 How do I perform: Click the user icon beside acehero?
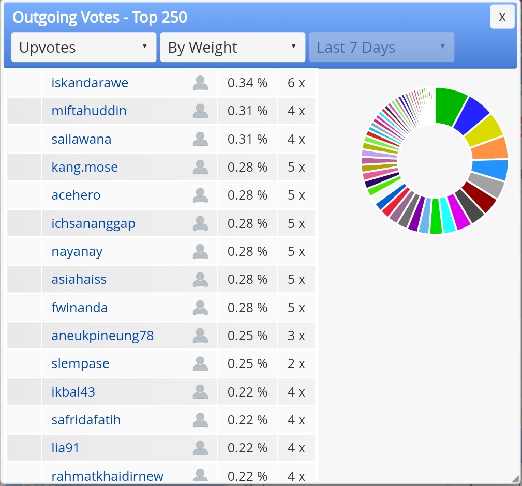[200, 195]
